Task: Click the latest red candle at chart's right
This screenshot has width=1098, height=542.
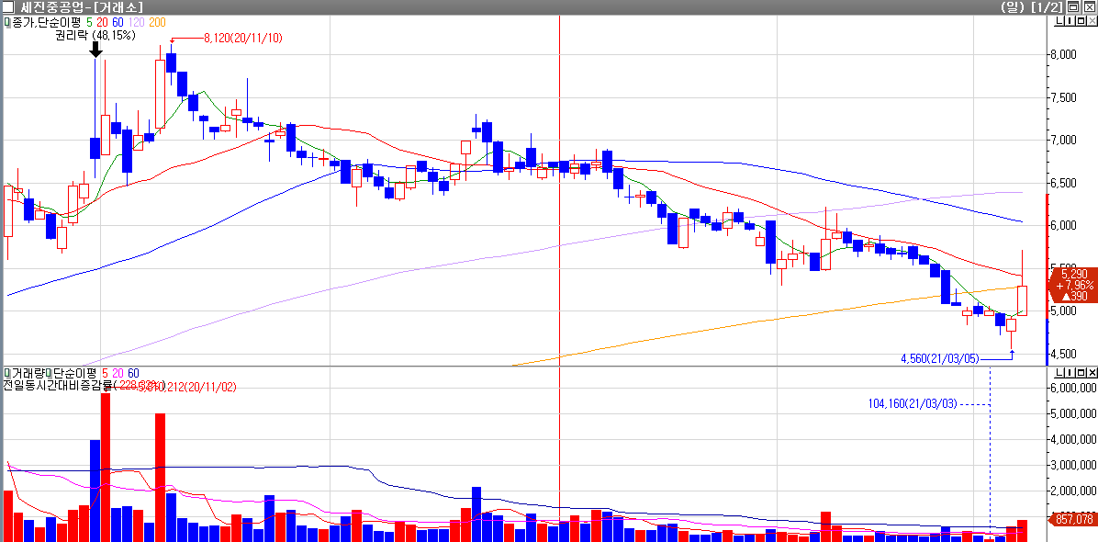Action: [x=1022, y=300]
